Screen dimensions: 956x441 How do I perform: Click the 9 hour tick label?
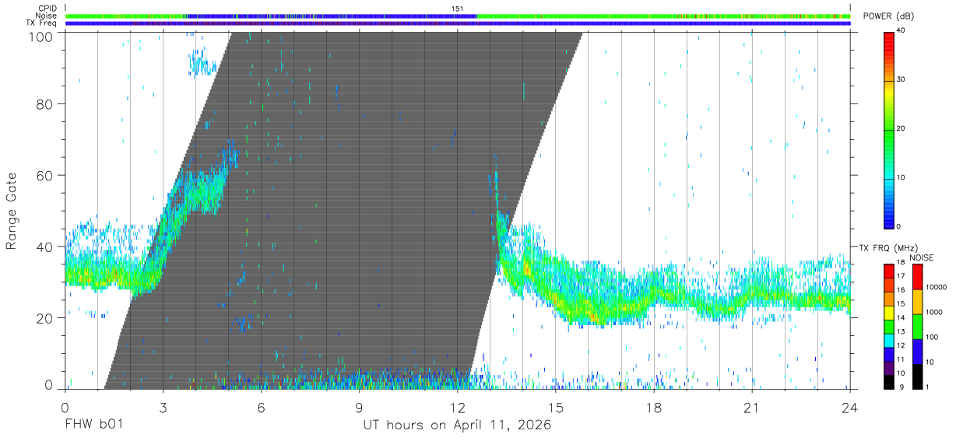359,408
